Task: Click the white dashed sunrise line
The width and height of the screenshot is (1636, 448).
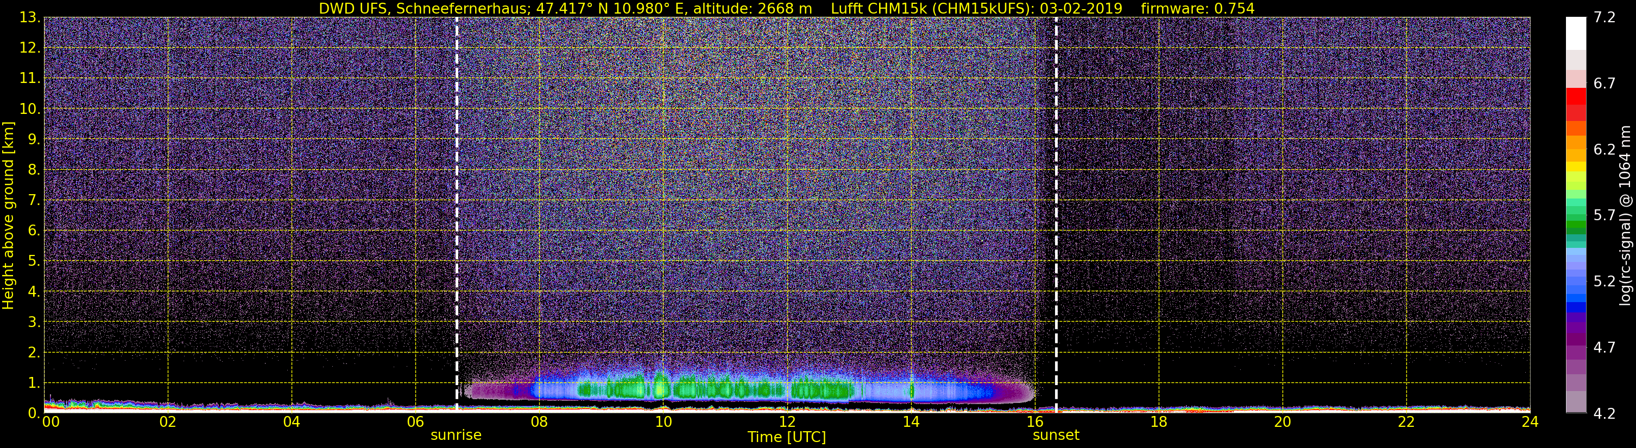Action: coord(457,214)
